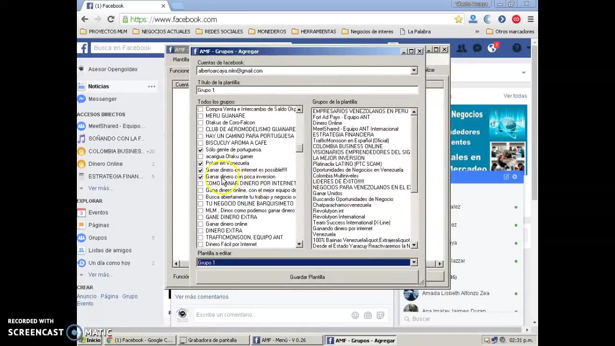Add sticker to comment

click(380, 315)
